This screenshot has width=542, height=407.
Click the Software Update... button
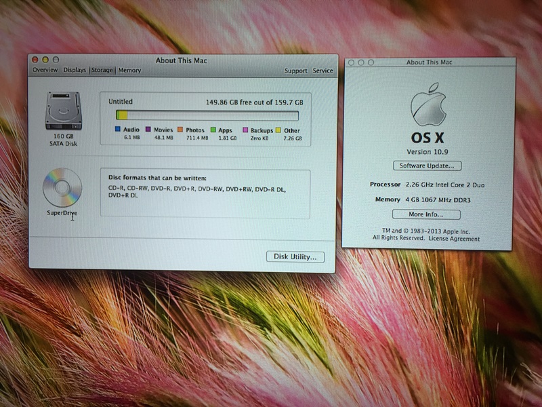(427, 166)
